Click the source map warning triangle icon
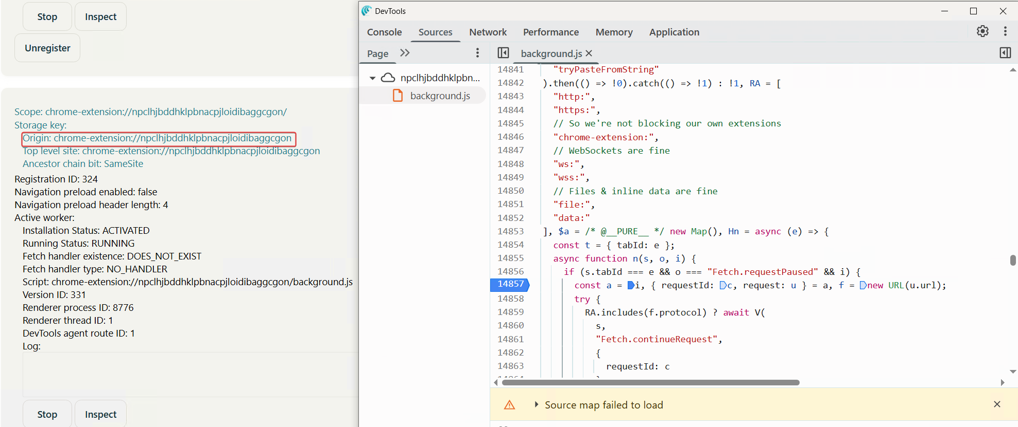 (509, 405)
